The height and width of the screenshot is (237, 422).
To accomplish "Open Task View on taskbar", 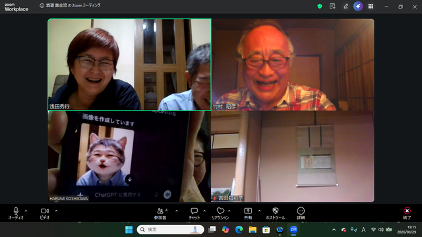I will coord(212,230).
